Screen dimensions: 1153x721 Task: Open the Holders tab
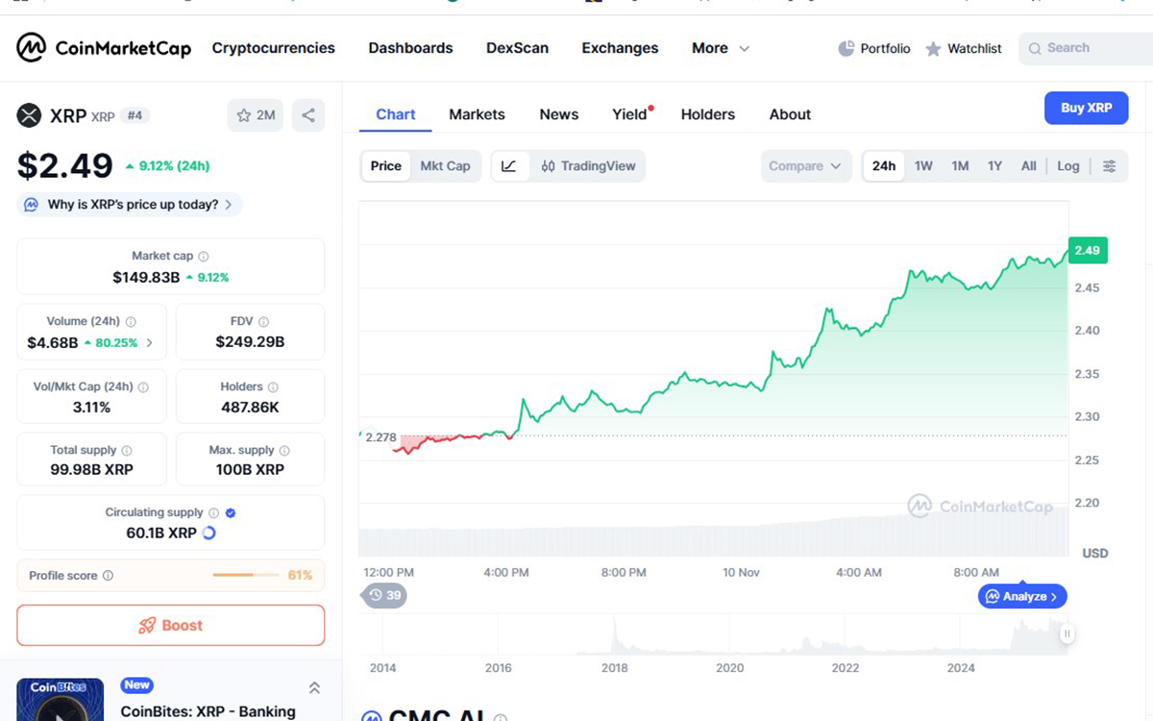pyautogui.click(x=708, y=113)
